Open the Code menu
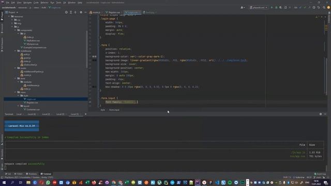This screenshot has width=331, height=186. [x=36, y=3]
